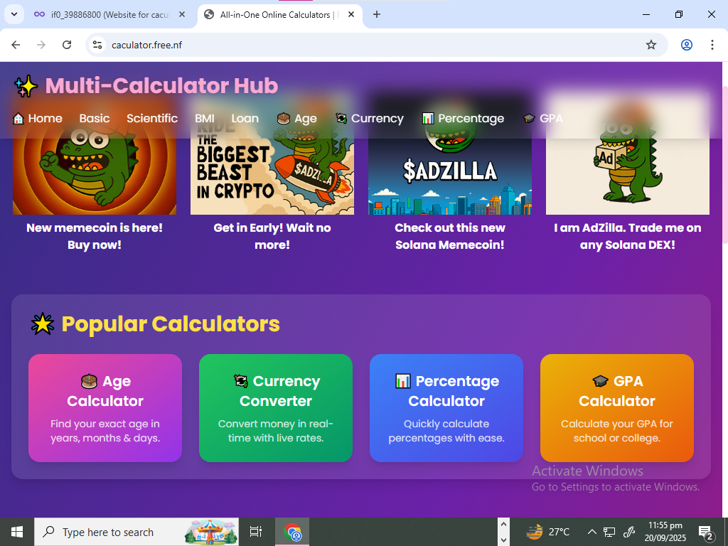The image size is (728, 546).
Task: Open the network icon in system tray
Action: [609, 532]
